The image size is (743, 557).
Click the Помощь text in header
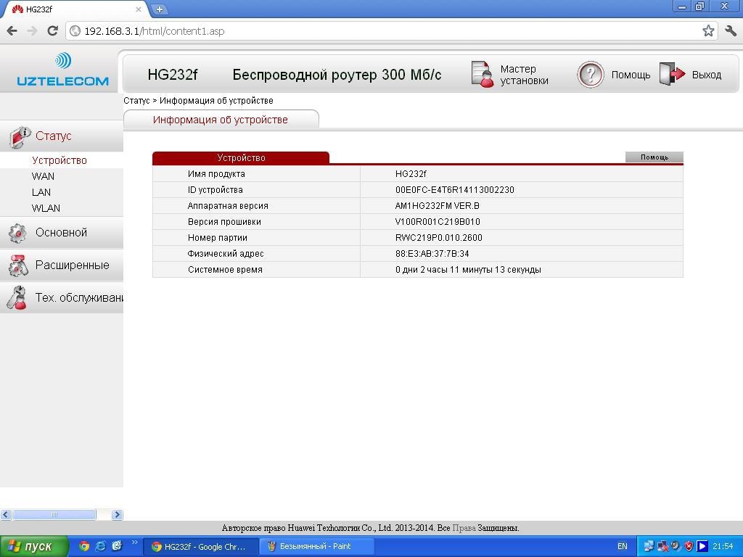(631, 75)
